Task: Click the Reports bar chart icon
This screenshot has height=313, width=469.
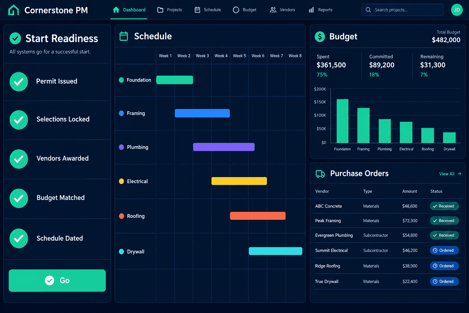Action: (x=311, y=10)
